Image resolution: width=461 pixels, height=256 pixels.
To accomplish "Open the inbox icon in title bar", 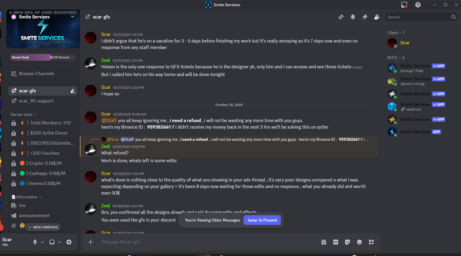I will pyautogui.click(x=404, y=5).
